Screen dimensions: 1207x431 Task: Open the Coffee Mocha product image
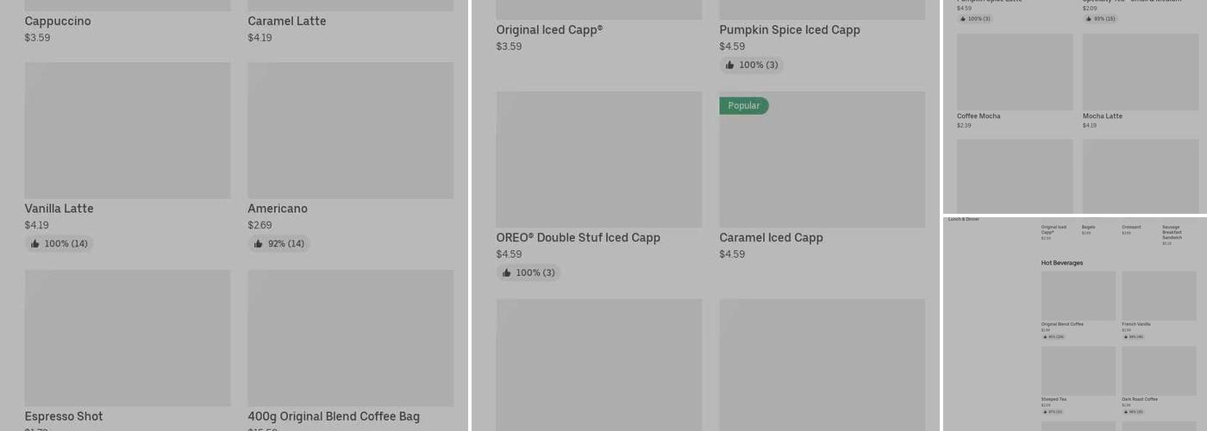point(1015,72)
